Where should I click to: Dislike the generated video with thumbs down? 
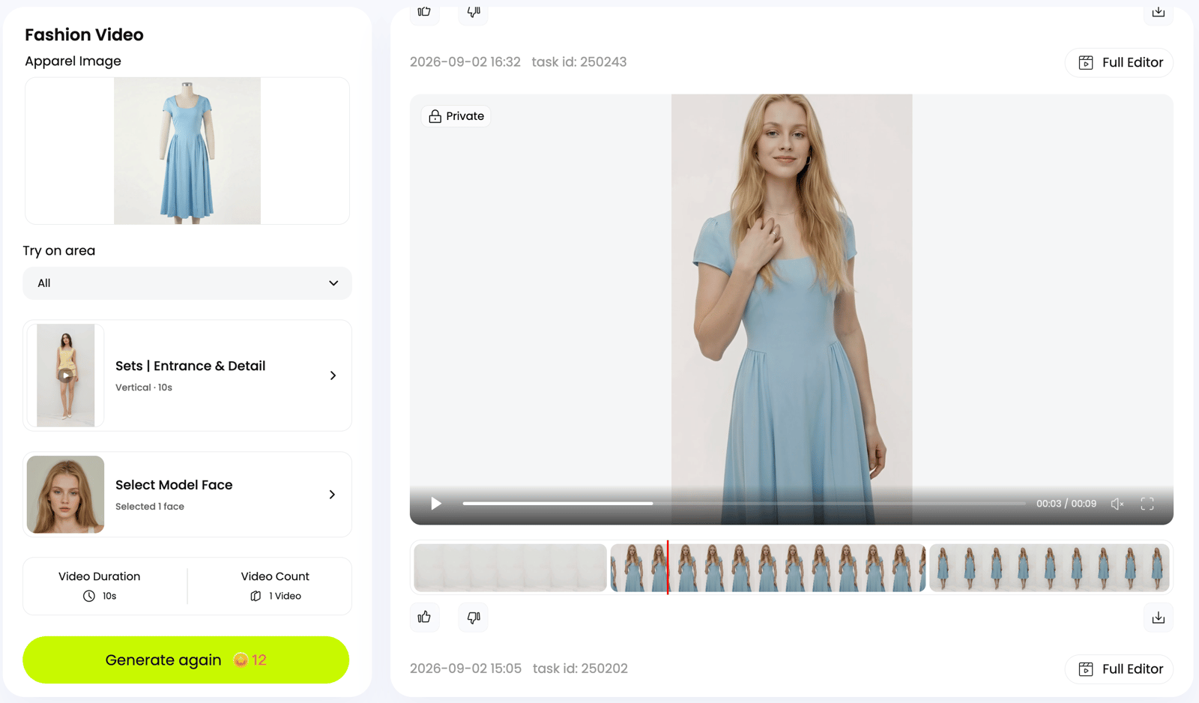coord(474,618)
